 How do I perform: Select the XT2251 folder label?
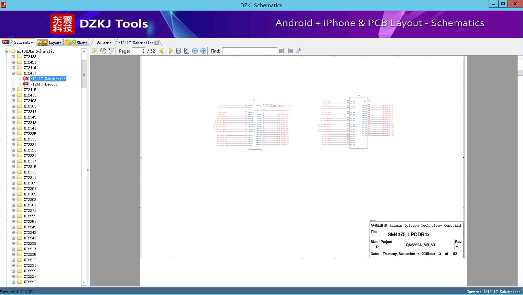click(x=30, y=222)
